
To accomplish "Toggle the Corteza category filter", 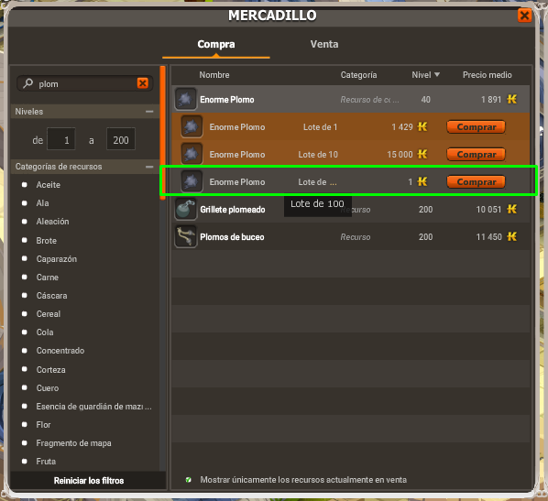I will pos(25,369).
